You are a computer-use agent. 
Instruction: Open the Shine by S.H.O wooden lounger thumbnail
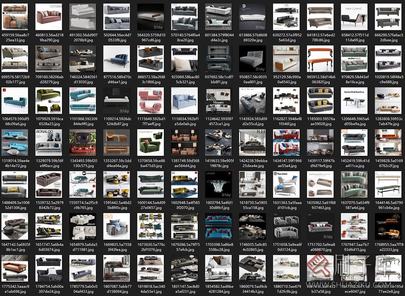(x=116, y=142)
